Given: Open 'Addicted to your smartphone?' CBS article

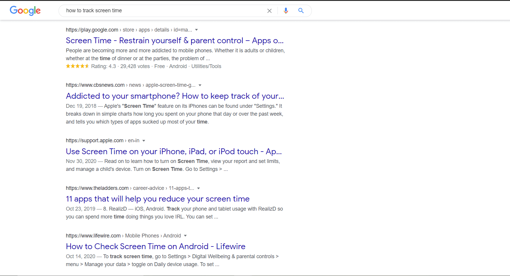Looking at the screenshot, I should [175, 96].
